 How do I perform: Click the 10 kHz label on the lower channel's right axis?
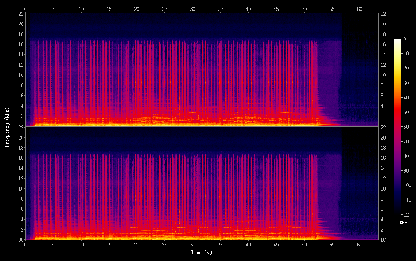pos(384,189)
